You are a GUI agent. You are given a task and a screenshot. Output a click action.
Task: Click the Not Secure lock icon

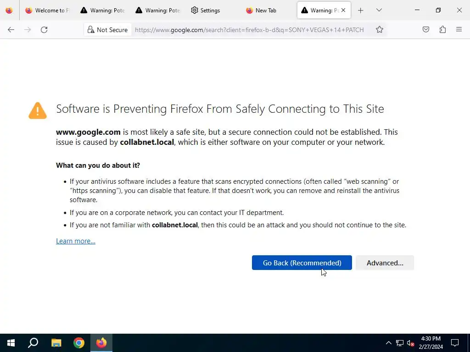(91, 30)
